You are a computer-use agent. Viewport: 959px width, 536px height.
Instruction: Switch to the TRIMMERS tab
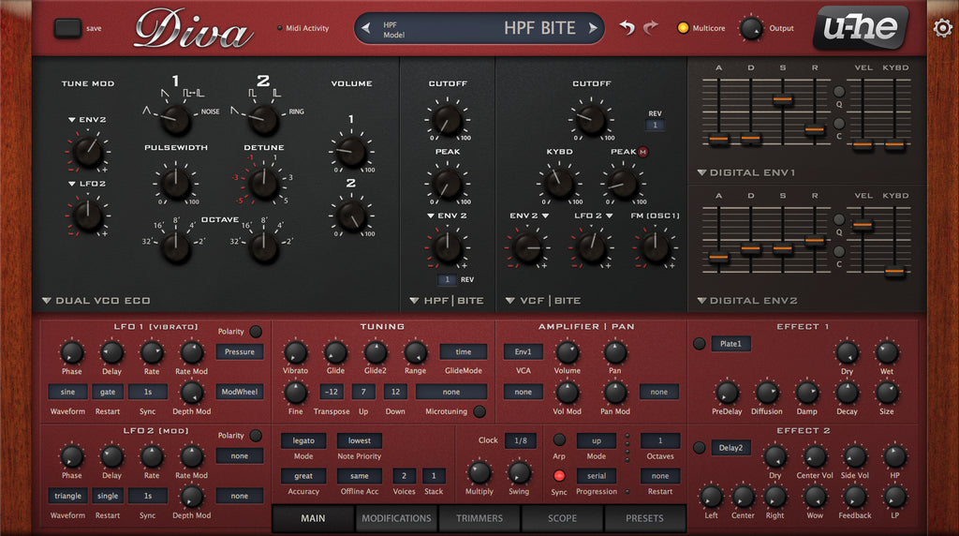[x=479, y=518]
